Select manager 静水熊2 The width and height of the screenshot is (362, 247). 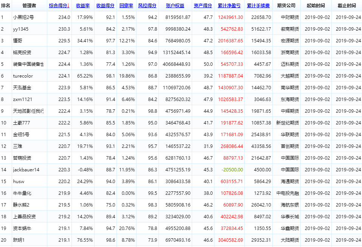click(x=21, y=205)
